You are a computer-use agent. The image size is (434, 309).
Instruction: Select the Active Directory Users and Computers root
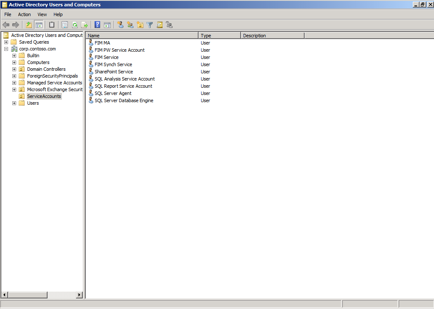coord(47,35)
